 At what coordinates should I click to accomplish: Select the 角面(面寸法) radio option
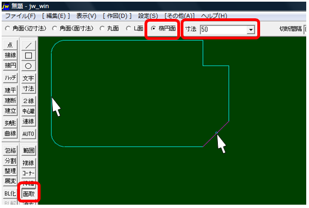tap(73, 28)
